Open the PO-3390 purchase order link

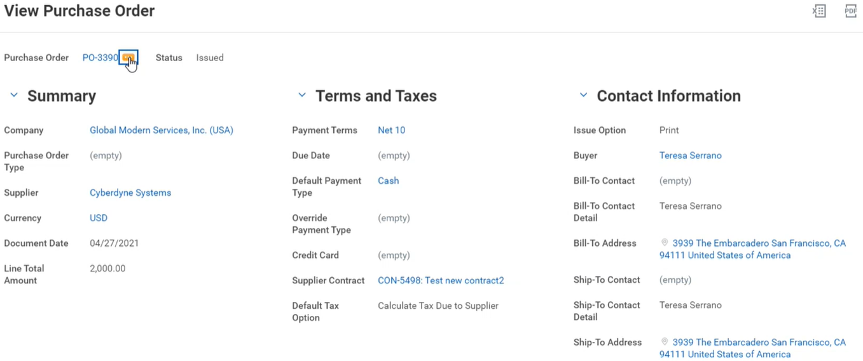100,58
